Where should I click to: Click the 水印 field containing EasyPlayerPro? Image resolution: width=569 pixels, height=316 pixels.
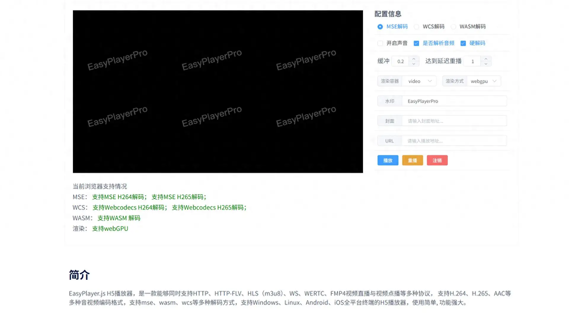coord(454,101)
